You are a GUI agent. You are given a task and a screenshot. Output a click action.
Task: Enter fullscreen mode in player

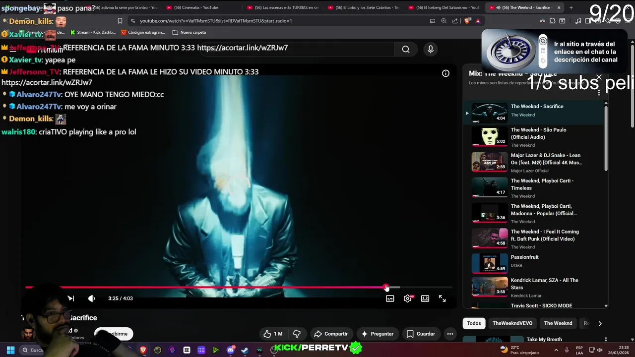(x=442, y=298)
